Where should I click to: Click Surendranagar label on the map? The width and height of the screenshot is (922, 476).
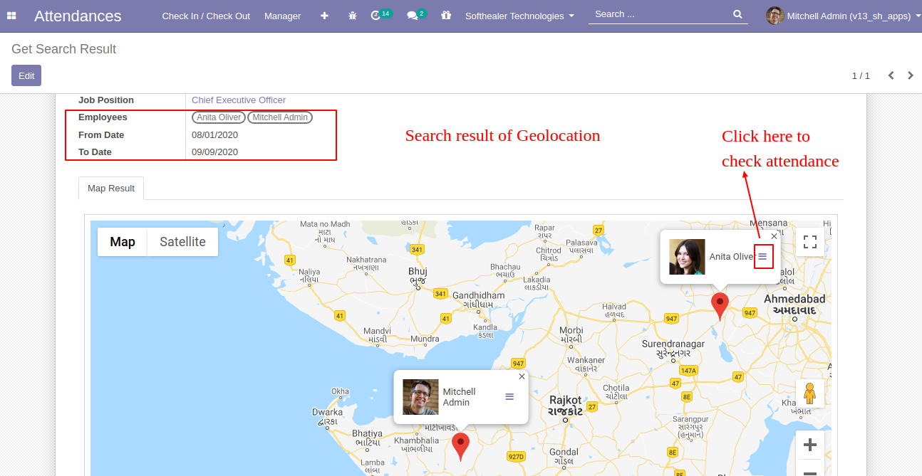673,348
